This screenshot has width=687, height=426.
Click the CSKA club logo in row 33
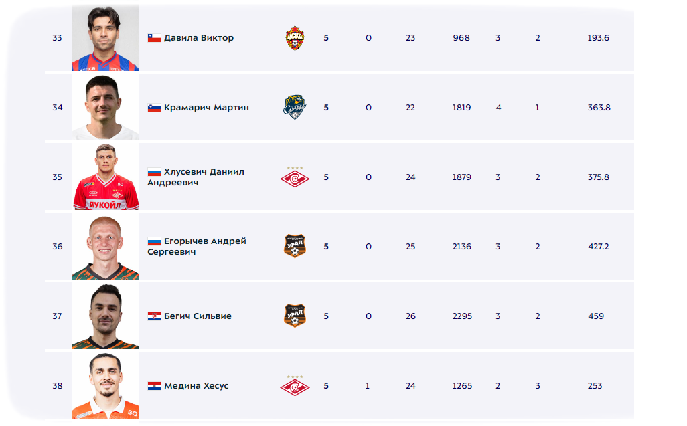pyautogui.click(x=295, y=38)
